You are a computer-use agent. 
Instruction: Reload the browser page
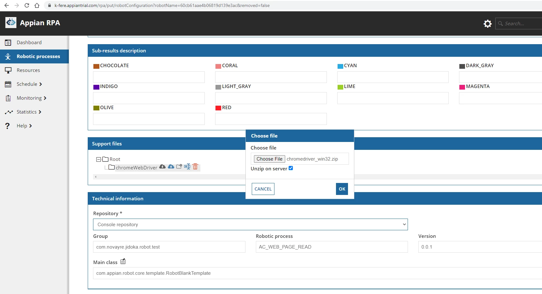(x=27, y=5)
